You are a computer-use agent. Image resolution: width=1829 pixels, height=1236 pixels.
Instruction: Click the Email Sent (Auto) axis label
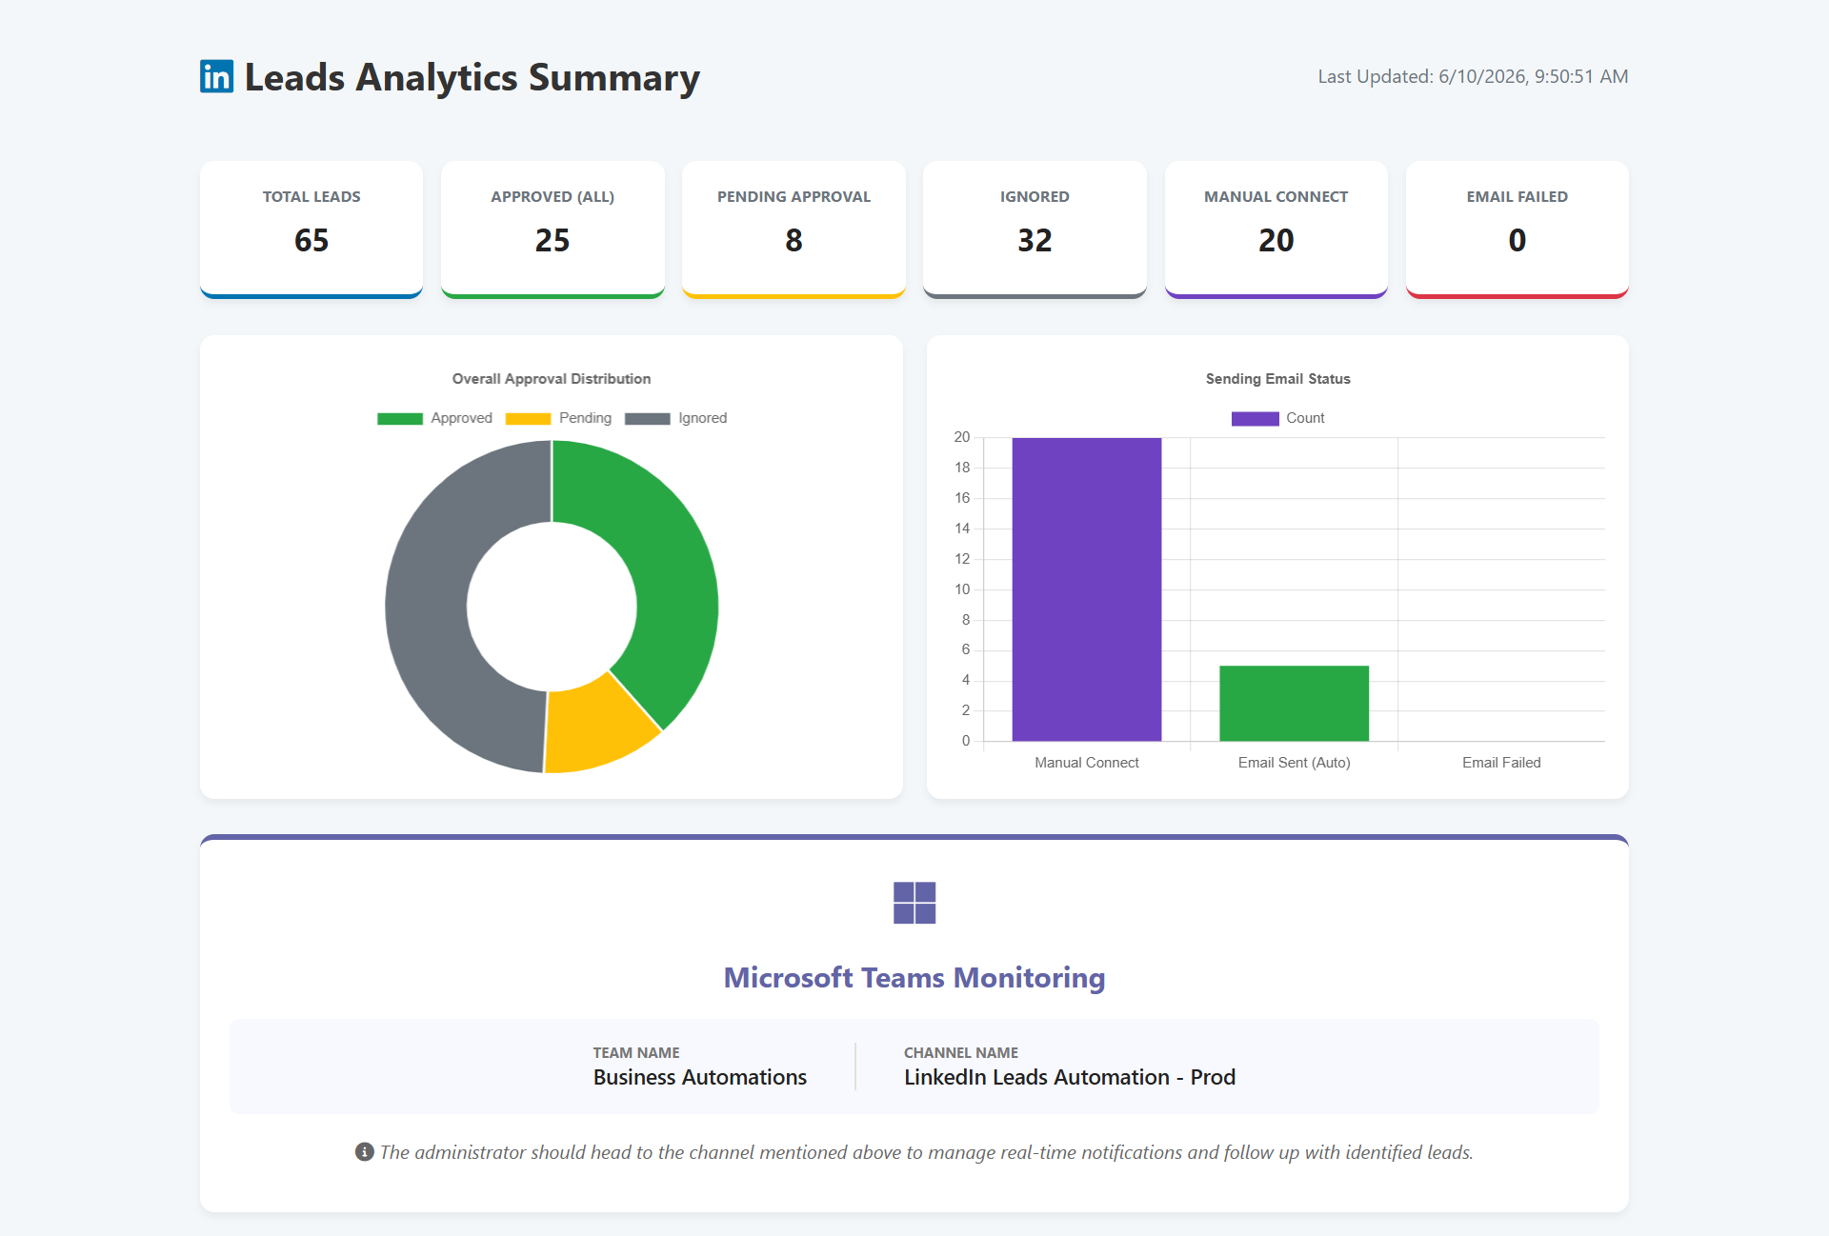point(1294,763)
